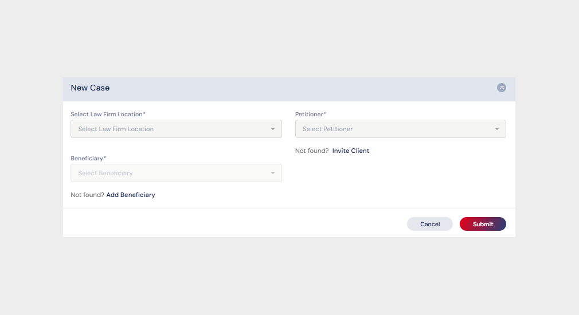The height and width of the screenshot is (315, 579).
Task: Click the New Case dialog title
Action: pyautogui.click(x=90, y=88)
